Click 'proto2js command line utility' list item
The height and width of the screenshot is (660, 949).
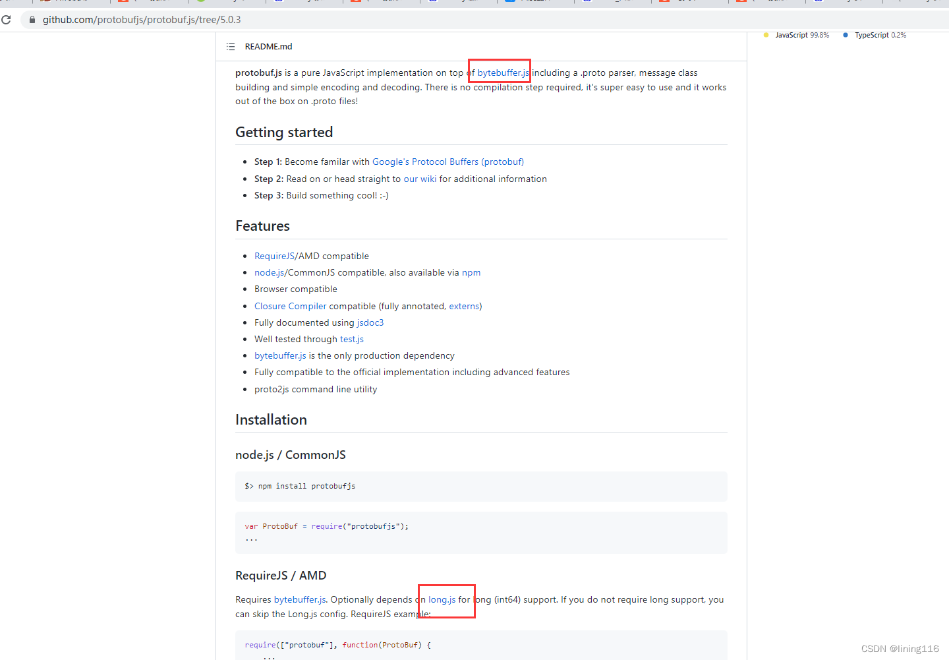[x=316, y=390]
